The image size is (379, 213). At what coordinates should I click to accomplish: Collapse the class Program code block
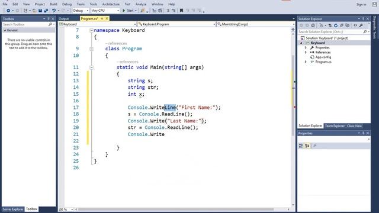[x=91, y=49]
